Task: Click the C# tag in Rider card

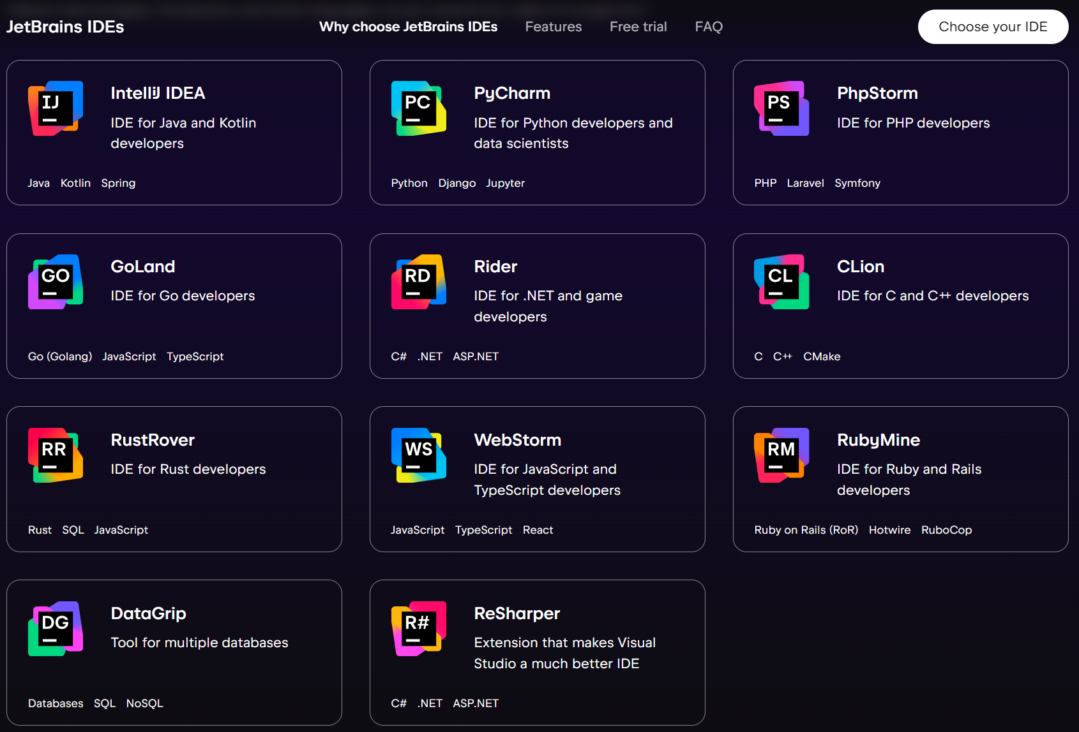Action: [x=399, y=356]
